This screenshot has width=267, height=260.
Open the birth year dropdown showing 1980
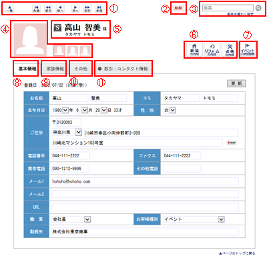[65, 110]
